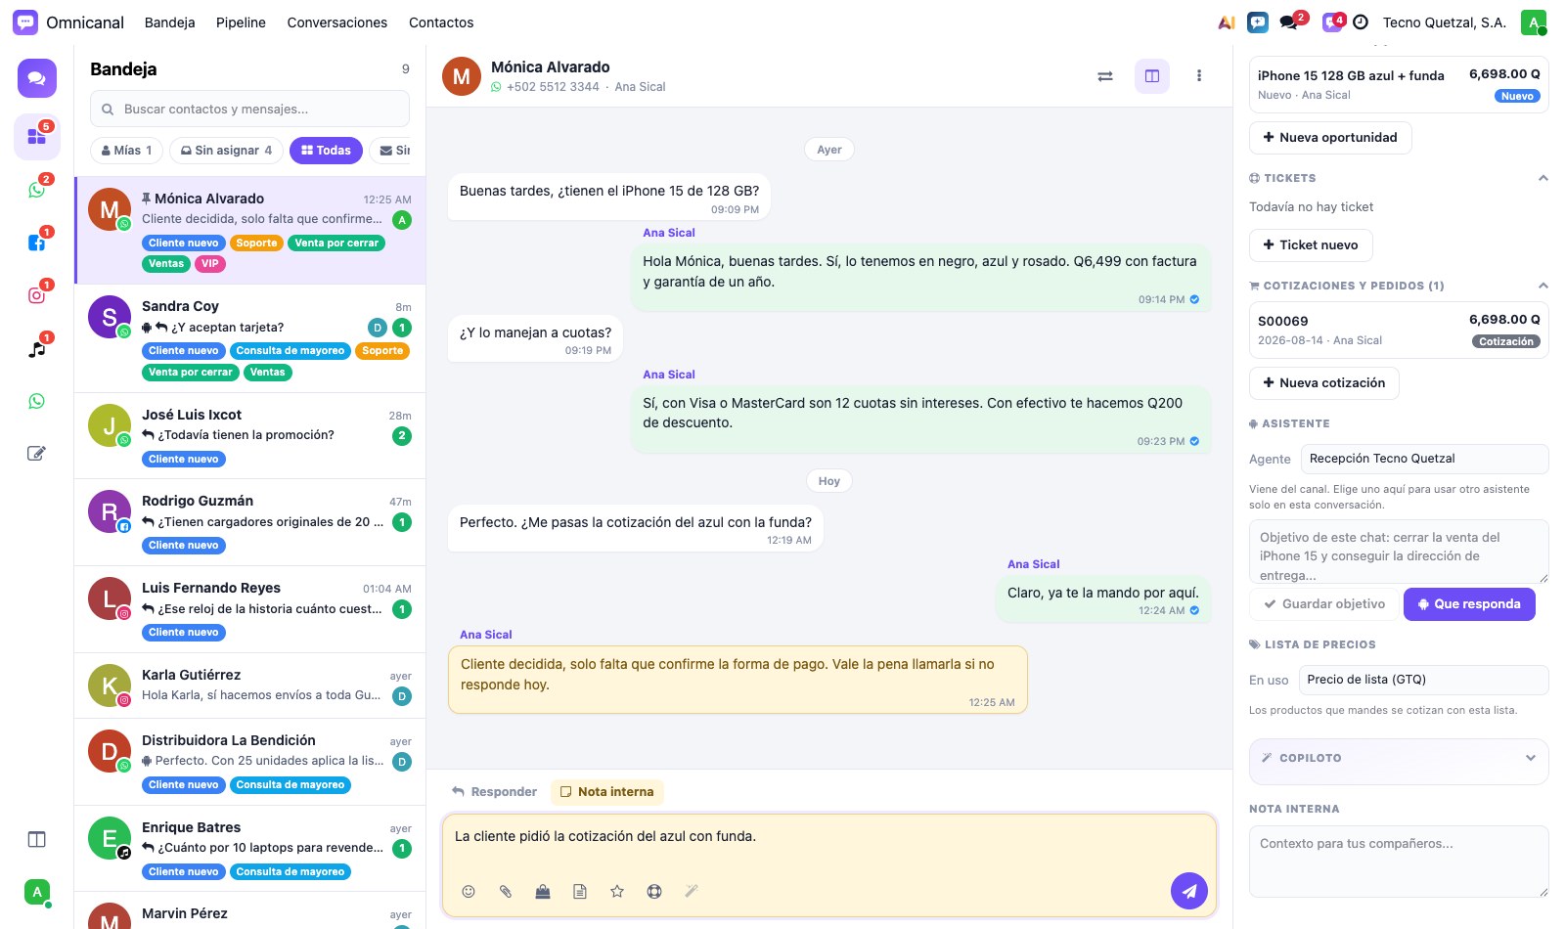Open the Instagram channel in sidebar
1565x929 pixels.
[37, 295]
